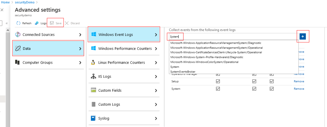The height and width of the screenshot is (127, 327).
Task: Click the Computer Groups server icon
Action: point(17,62)
